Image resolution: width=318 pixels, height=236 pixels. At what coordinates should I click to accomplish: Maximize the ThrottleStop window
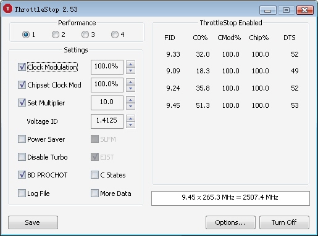[286, 10]
